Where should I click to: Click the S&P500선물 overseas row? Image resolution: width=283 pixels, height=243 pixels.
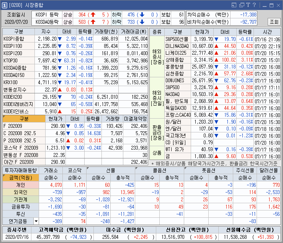tap(222, 39)
